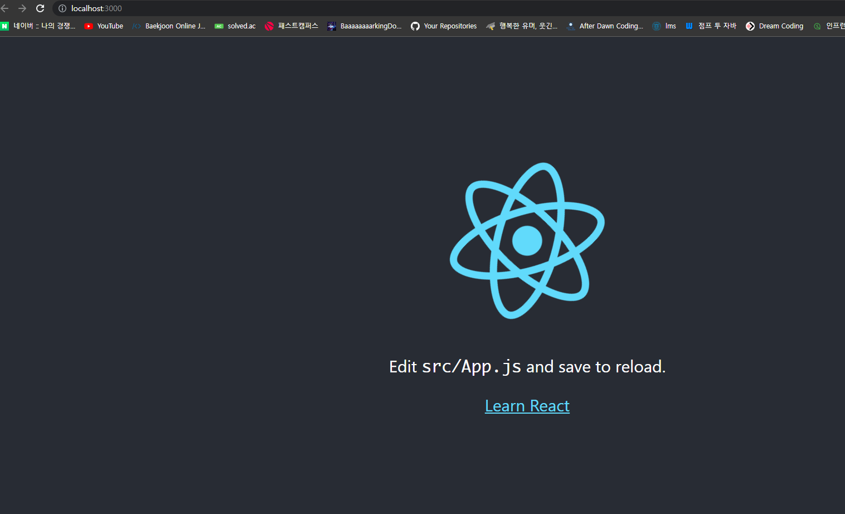
Task: Open the Your Repositories GitHub bookmark
Action: (444, 26)
